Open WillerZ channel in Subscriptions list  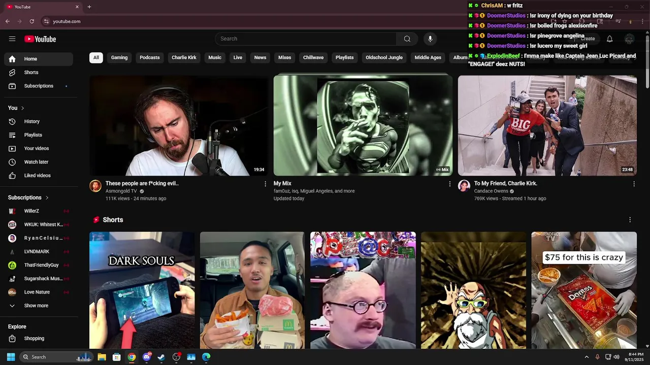point(39,211)
